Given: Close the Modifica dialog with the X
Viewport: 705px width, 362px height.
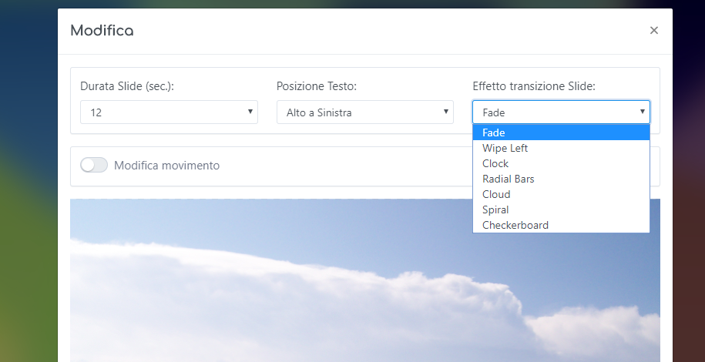Looking at the screenshot, I should tap(653, 31).
